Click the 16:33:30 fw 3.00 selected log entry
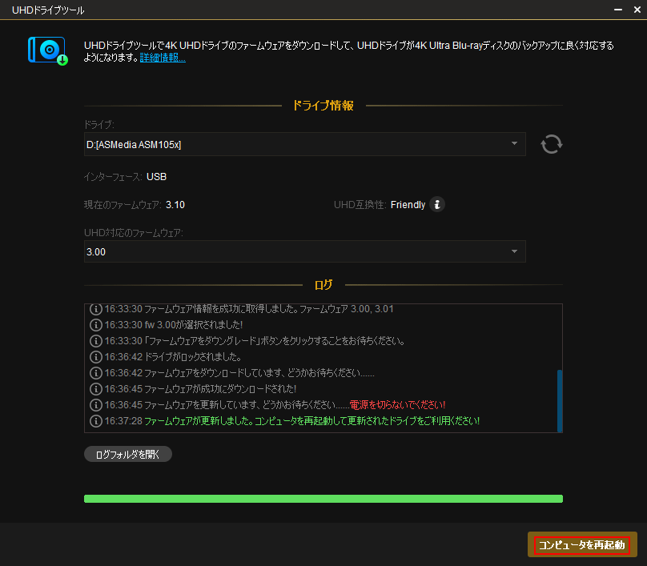 pos(166,325)
